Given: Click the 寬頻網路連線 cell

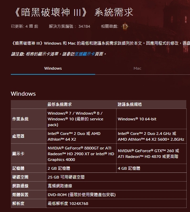Looking at the screenshot, I should [116, 186].
